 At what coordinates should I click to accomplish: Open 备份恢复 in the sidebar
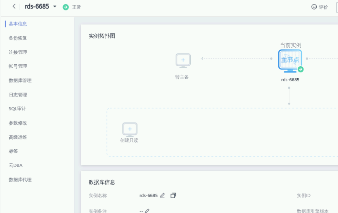coord(18,38)
